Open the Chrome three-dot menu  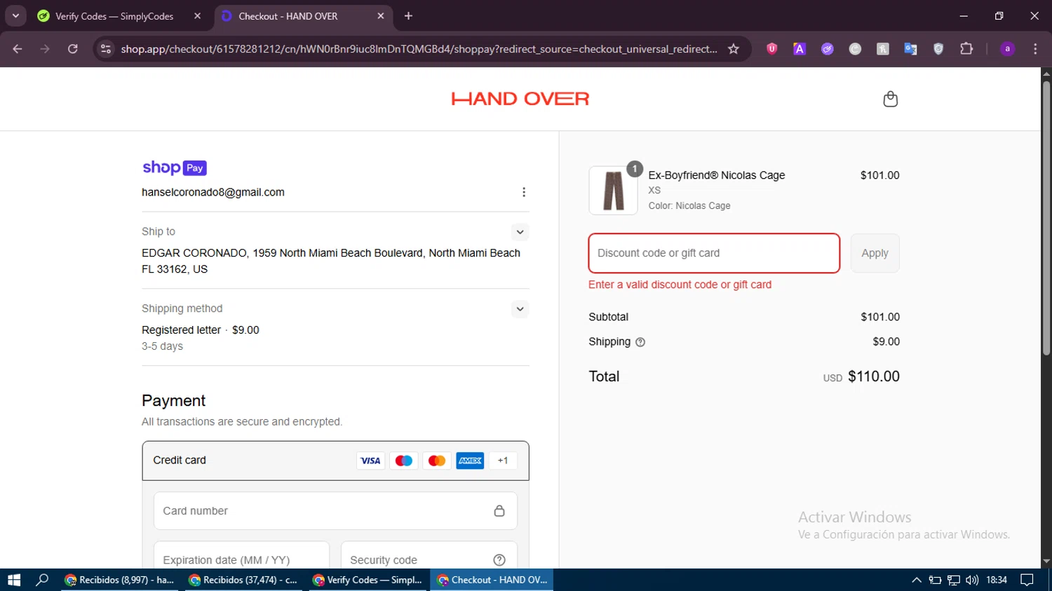[x=1035, y=49]
